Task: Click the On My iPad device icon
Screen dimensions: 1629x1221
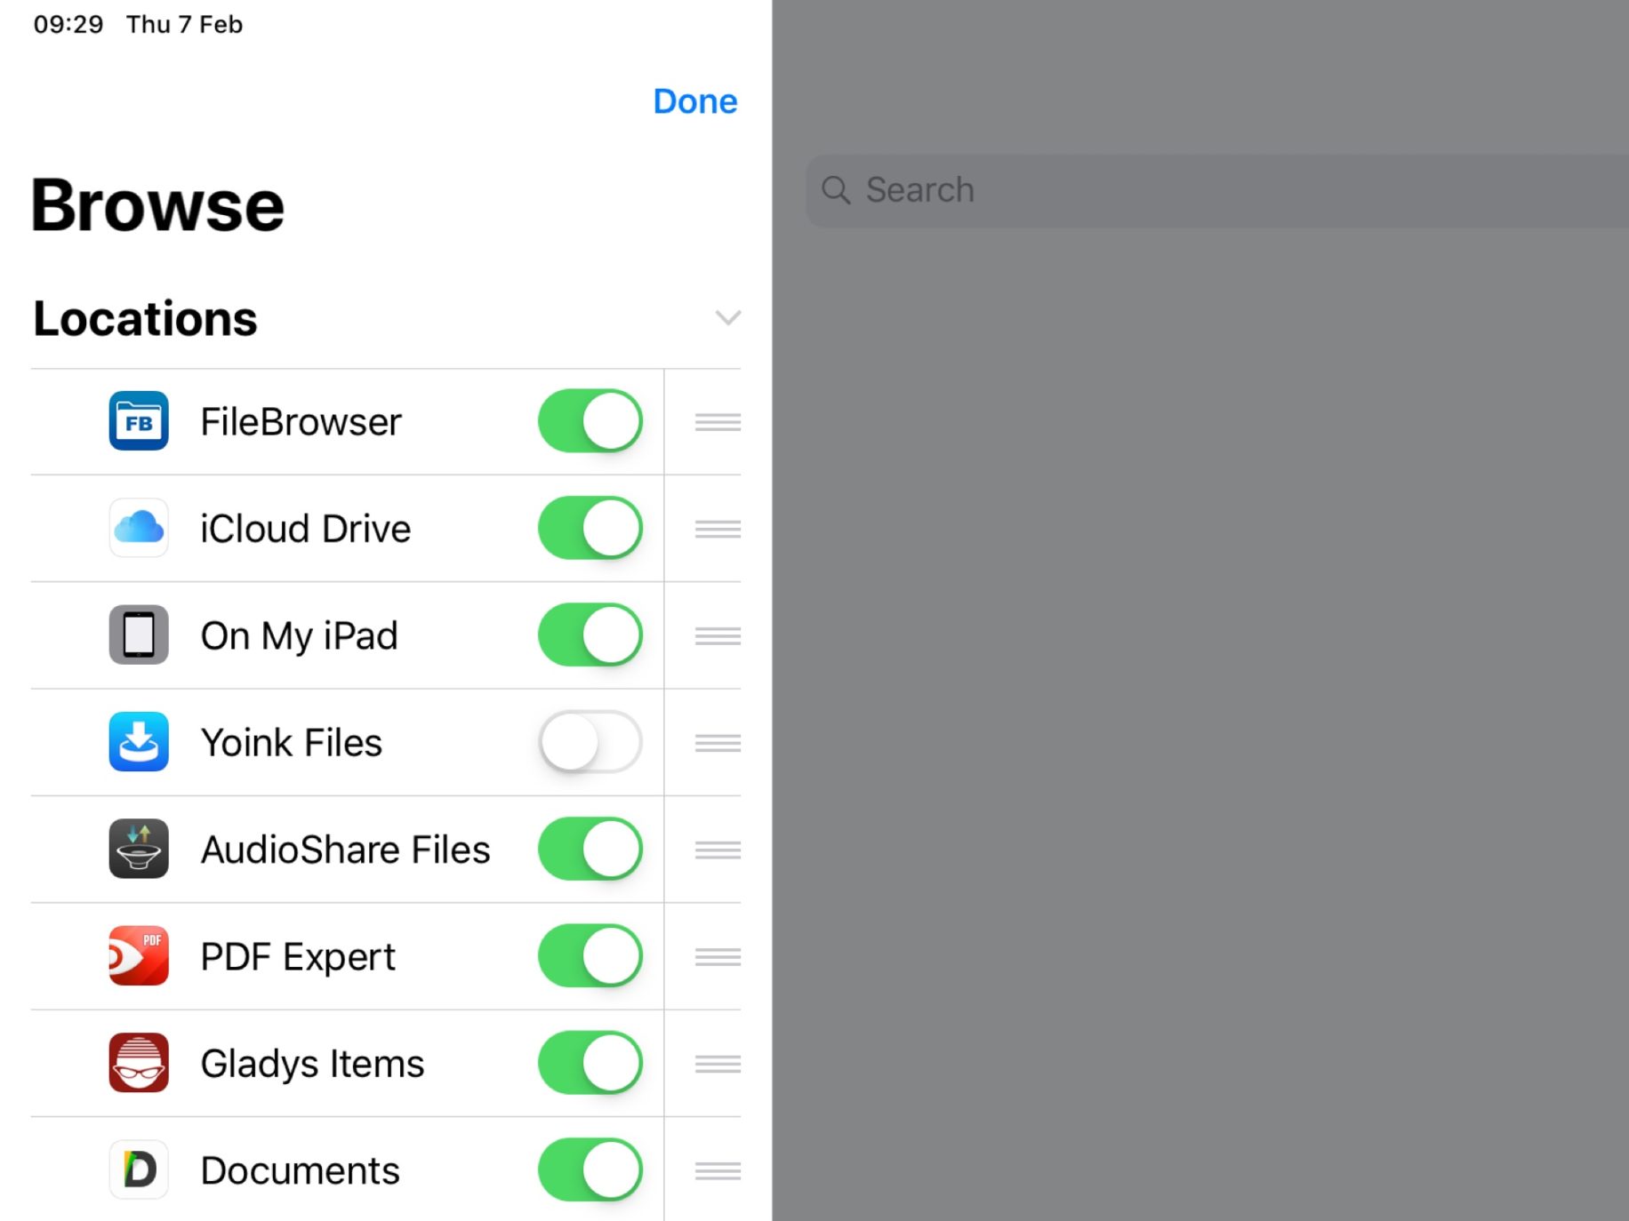Action: pos(138,634)
